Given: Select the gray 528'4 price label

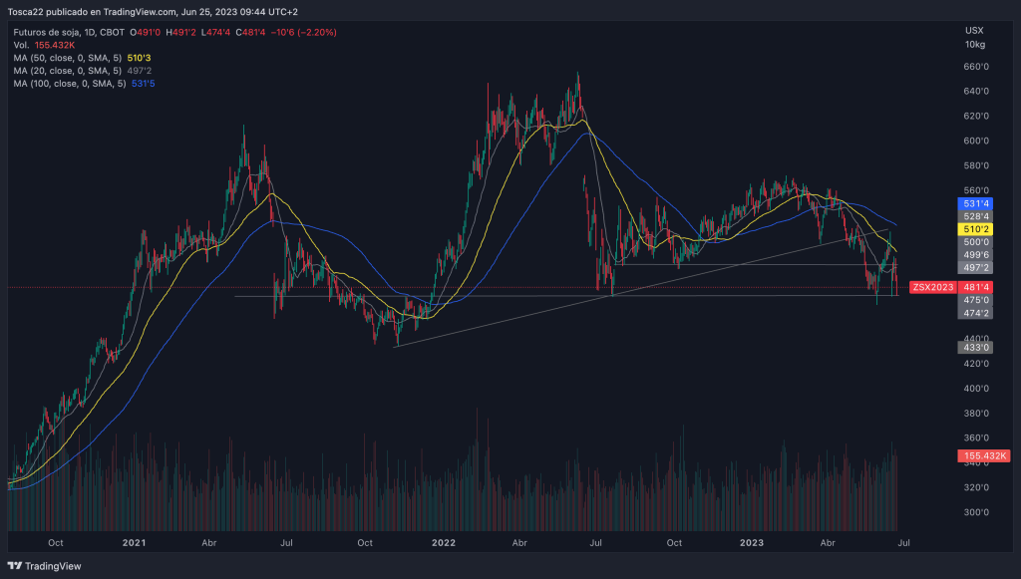Looking at the screenshot, I should click(974, 215).
